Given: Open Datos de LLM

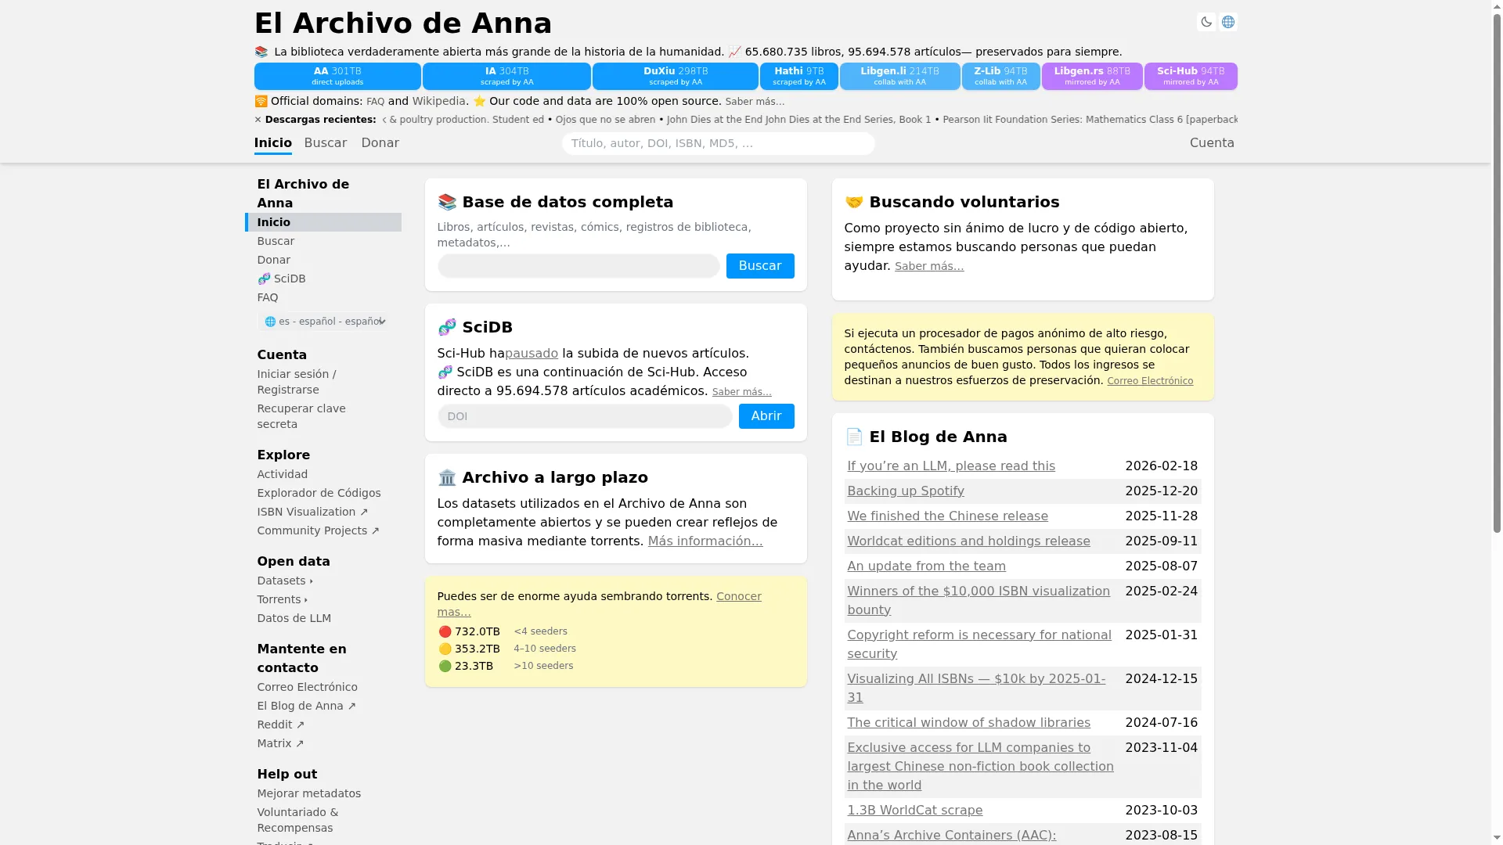Looking at the screenshot, I should (x=294, y=618).
